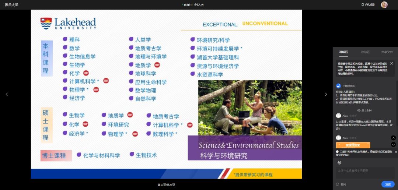398x190 pixels.
Task: Click 湖首大学基础理科 on the slide
Action: click(x=218, y=57)
